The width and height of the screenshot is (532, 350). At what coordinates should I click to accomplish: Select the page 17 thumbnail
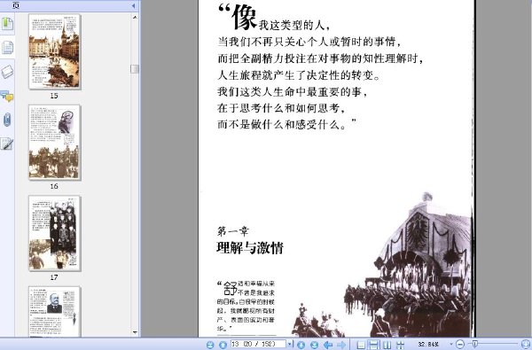coord(54,233)
